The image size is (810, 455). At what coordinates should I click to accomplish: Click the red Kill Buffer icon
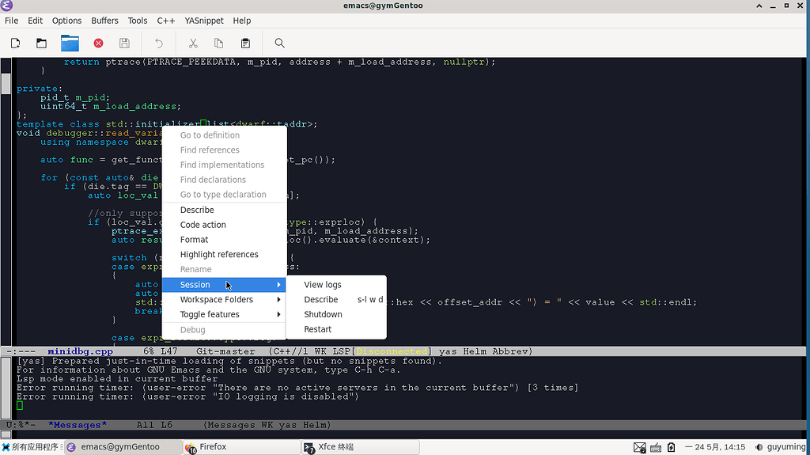tap(98, 44)
